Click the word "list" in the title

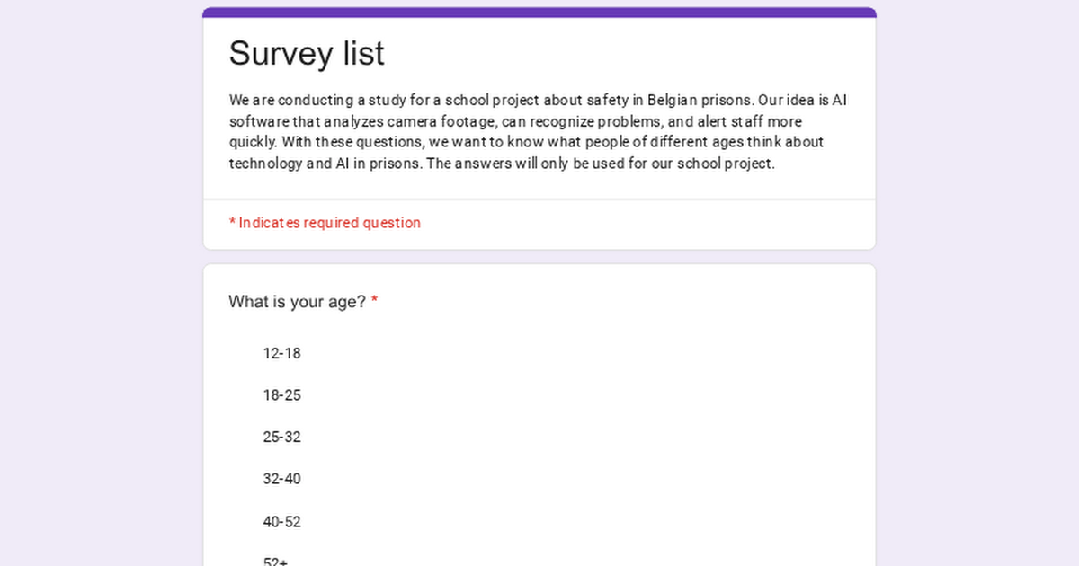pos(363,54)
